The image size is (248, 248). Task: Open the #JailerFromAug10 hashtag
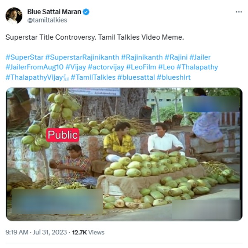[x=34, y=67]
